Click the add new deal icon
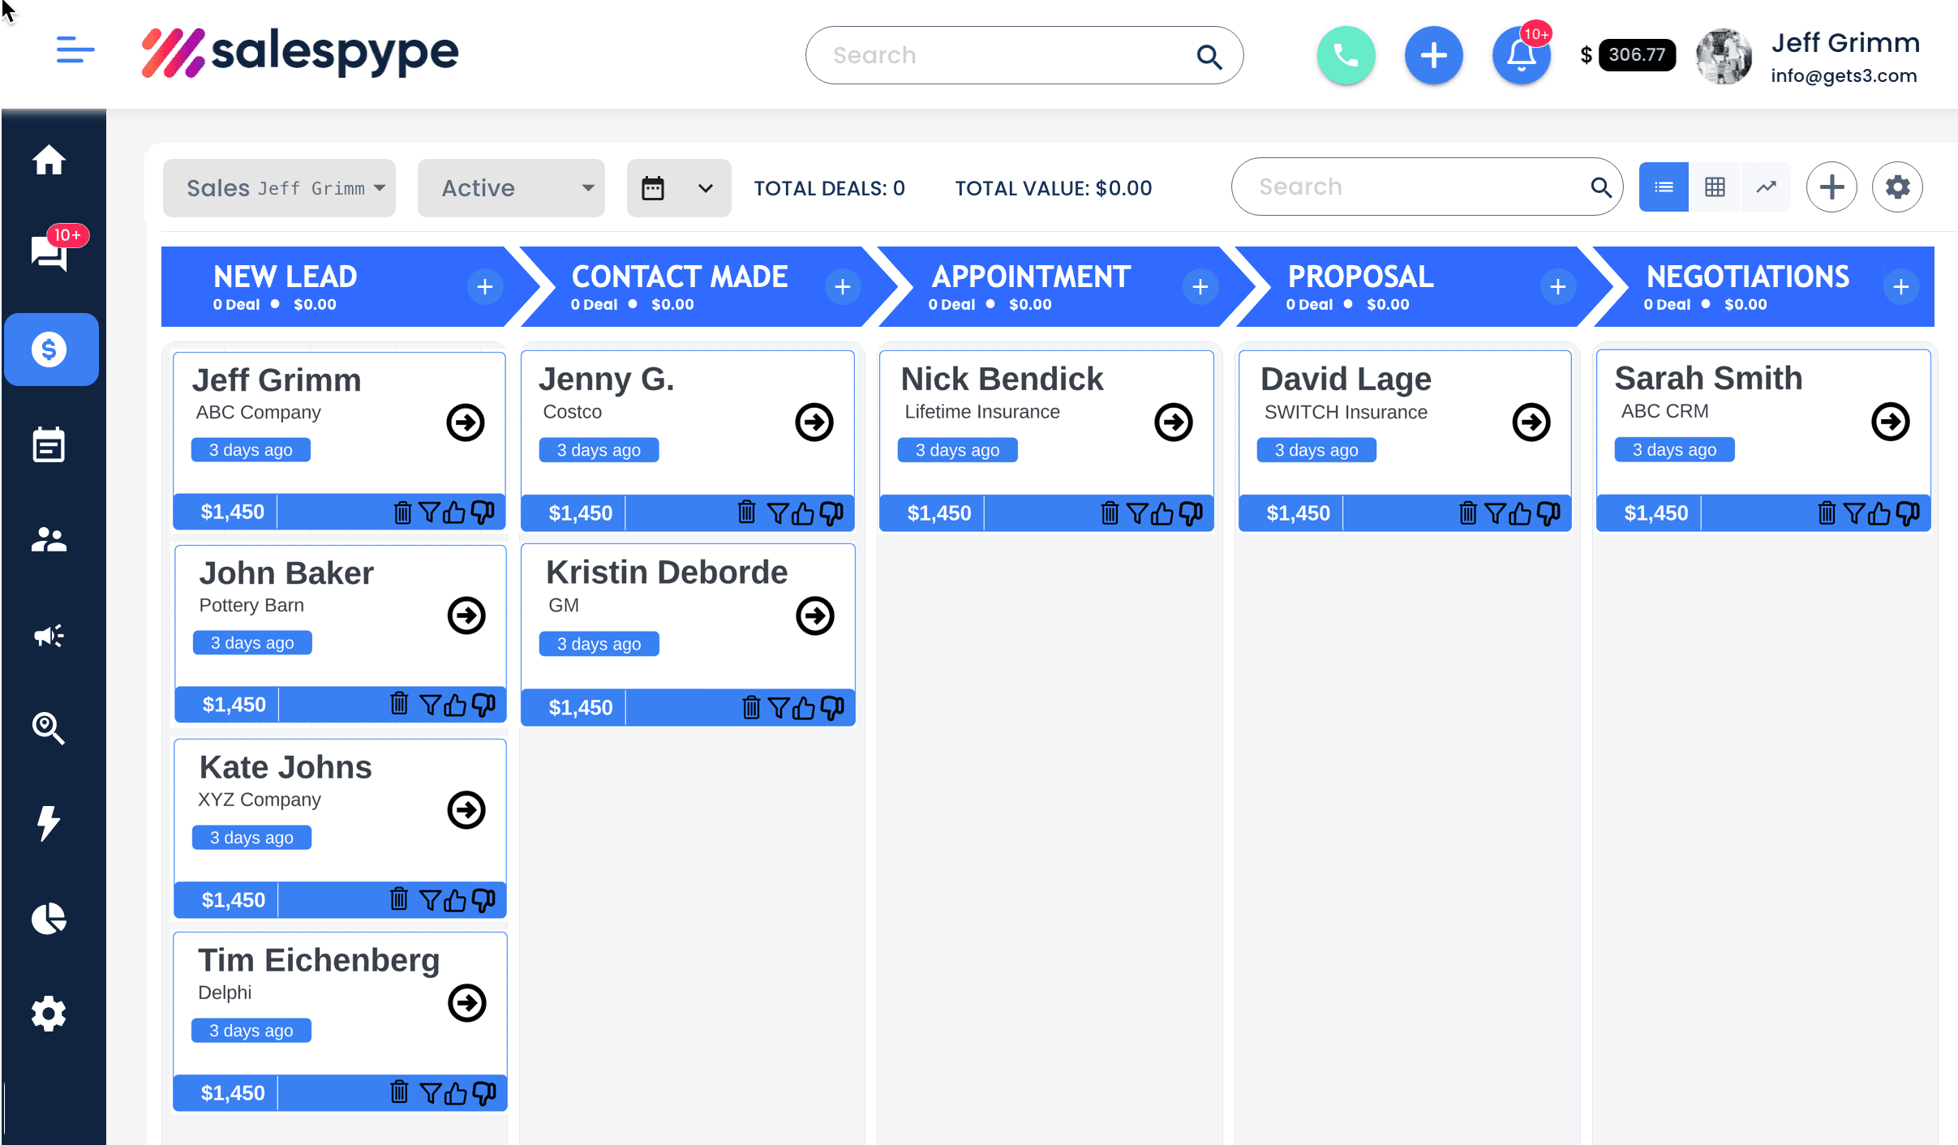The height and width of the screenshot is (1145, 1958). coord(1831,187)
